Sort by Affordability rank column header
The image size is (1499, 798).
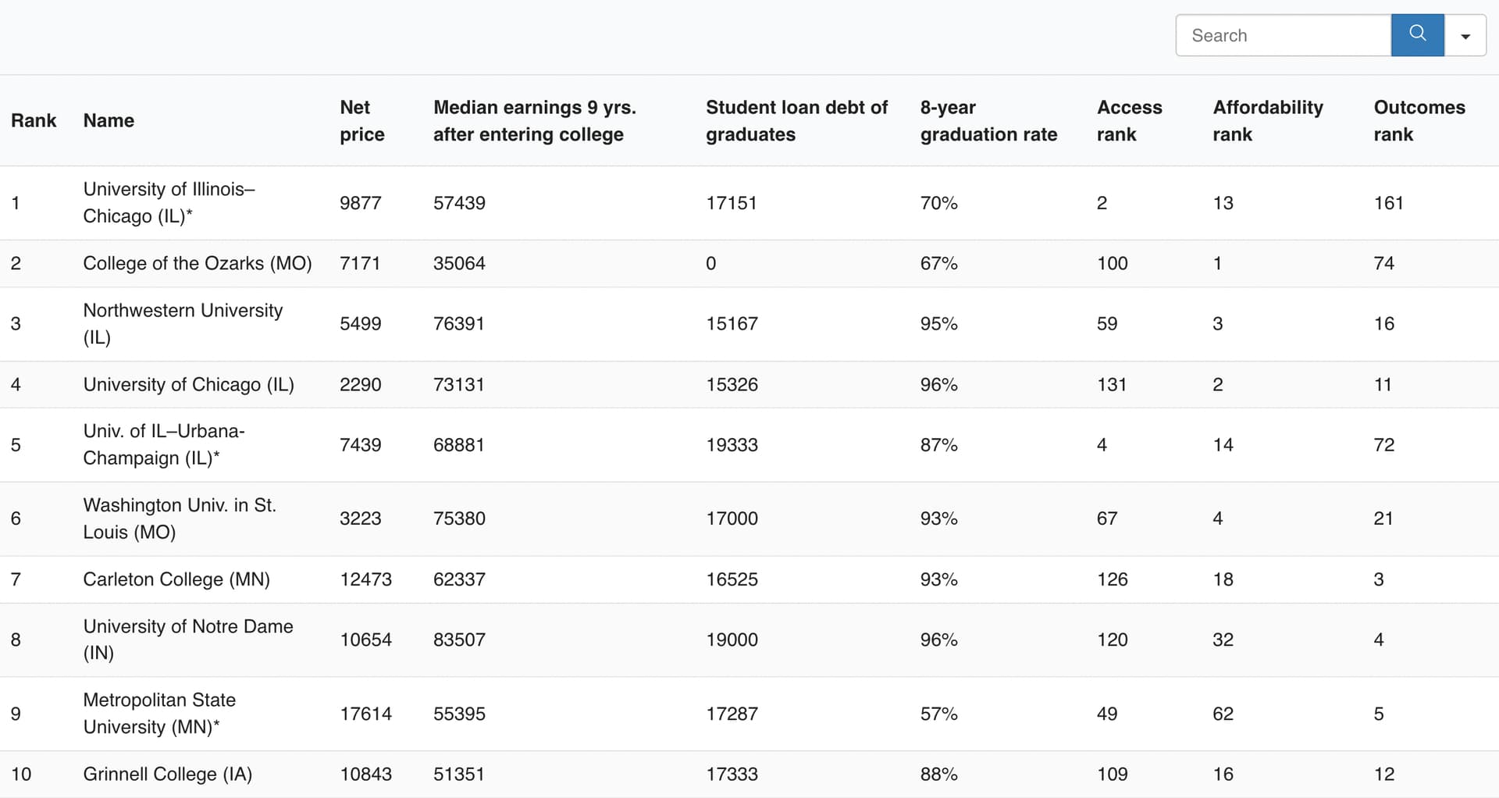(1267, 120)
